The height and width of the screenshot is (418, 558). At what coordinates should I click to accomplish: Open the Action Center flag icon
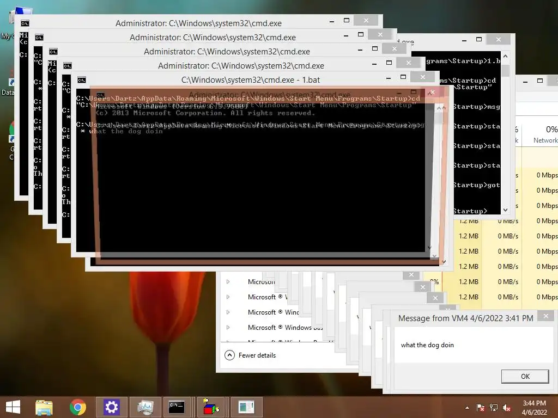[x=481, y=407]
